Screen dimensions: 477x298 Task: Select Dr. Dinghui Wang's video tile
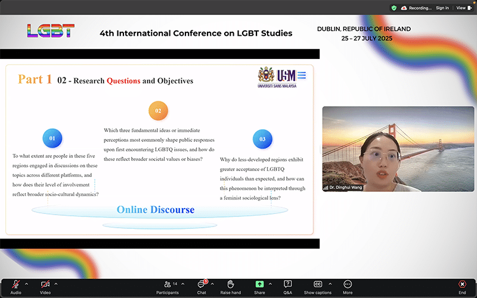tap(398, 148)
